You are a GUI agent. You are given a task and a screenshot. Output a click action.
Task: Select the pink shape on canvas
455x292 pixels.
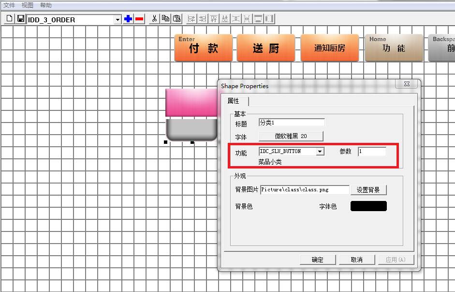[191, 103]
